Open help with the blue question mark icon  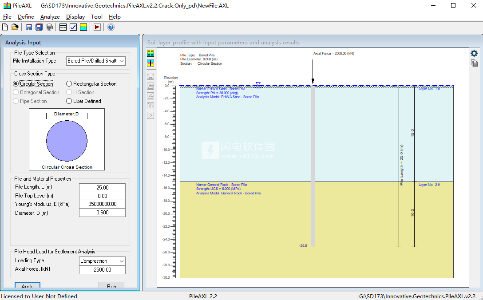pos(111,27)
